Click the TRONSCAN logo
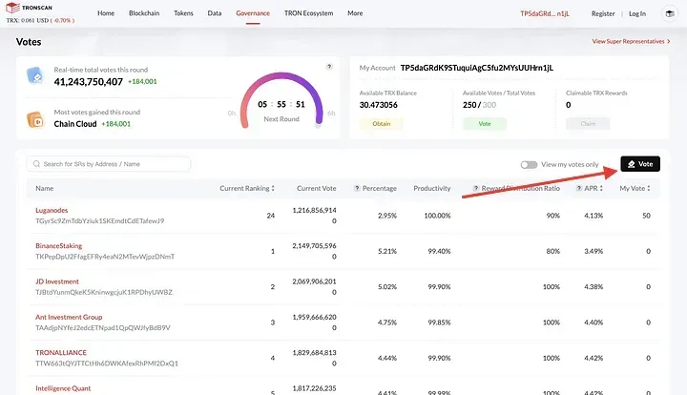 click(x=29, y=8)
